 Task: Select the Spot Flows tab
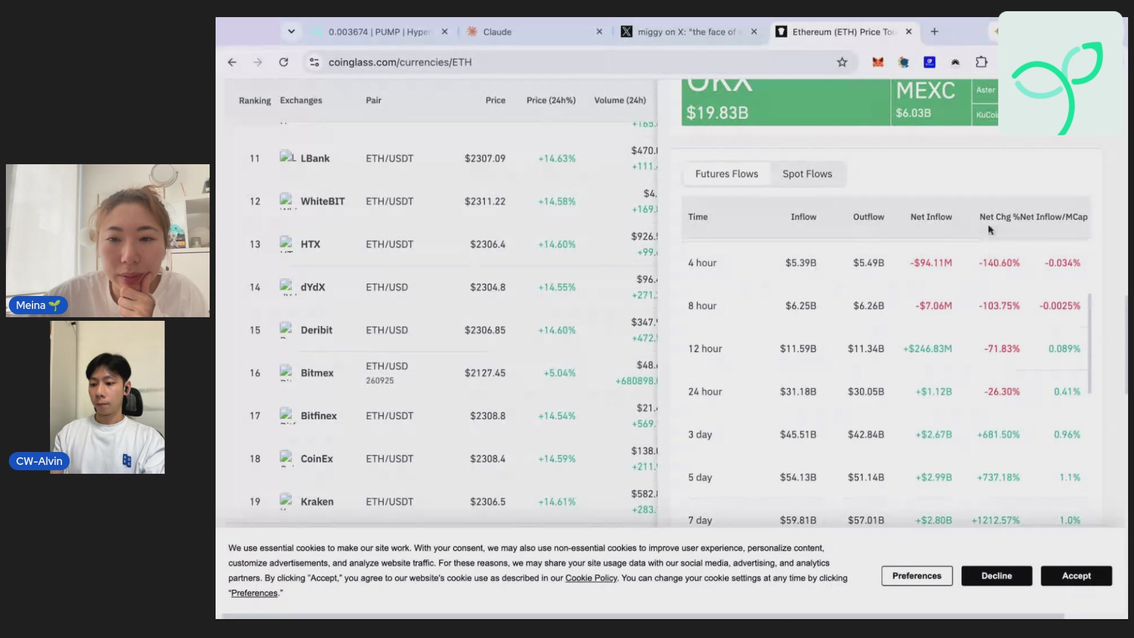coord(807,174)
